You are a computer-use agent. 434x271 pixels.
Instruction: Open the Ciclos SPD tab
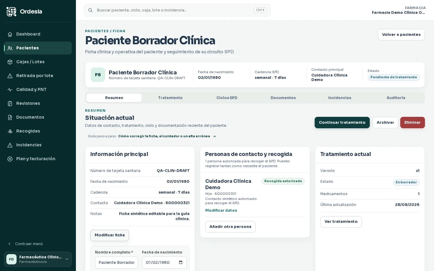point(227,98)
